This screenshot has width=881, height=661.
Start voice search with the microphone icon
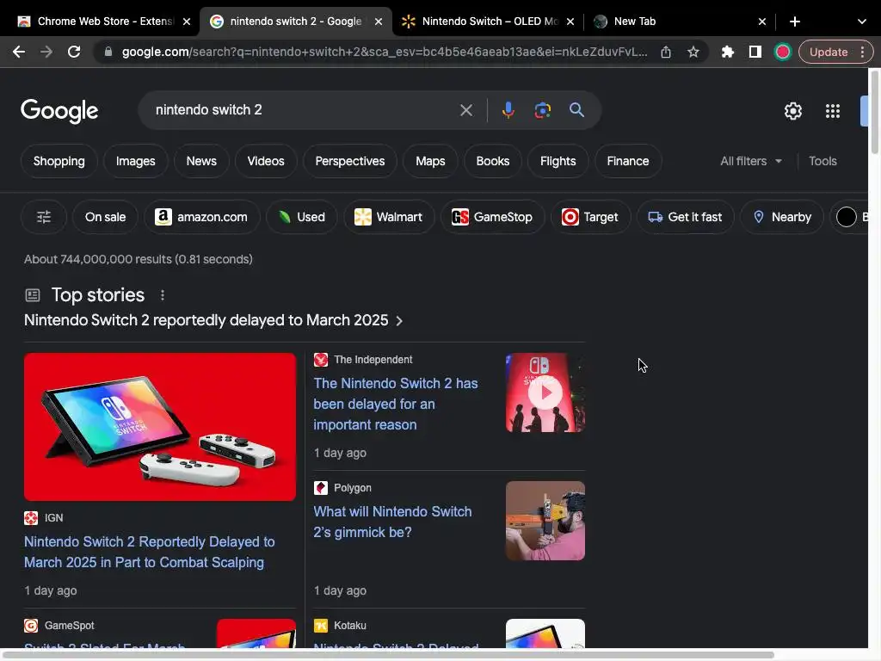[x=508, y=110]
